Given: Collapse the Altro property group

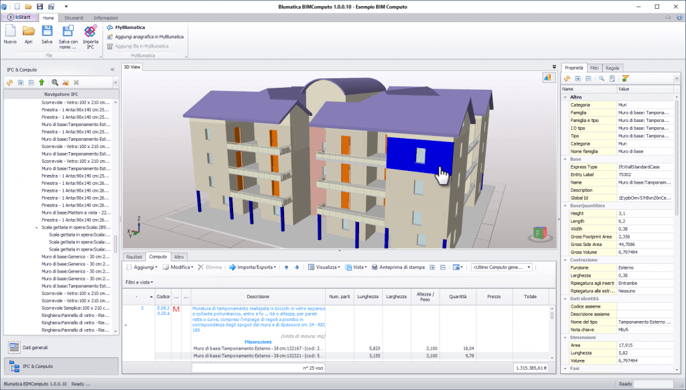Looking at the screenshot, I should point(565,97).
